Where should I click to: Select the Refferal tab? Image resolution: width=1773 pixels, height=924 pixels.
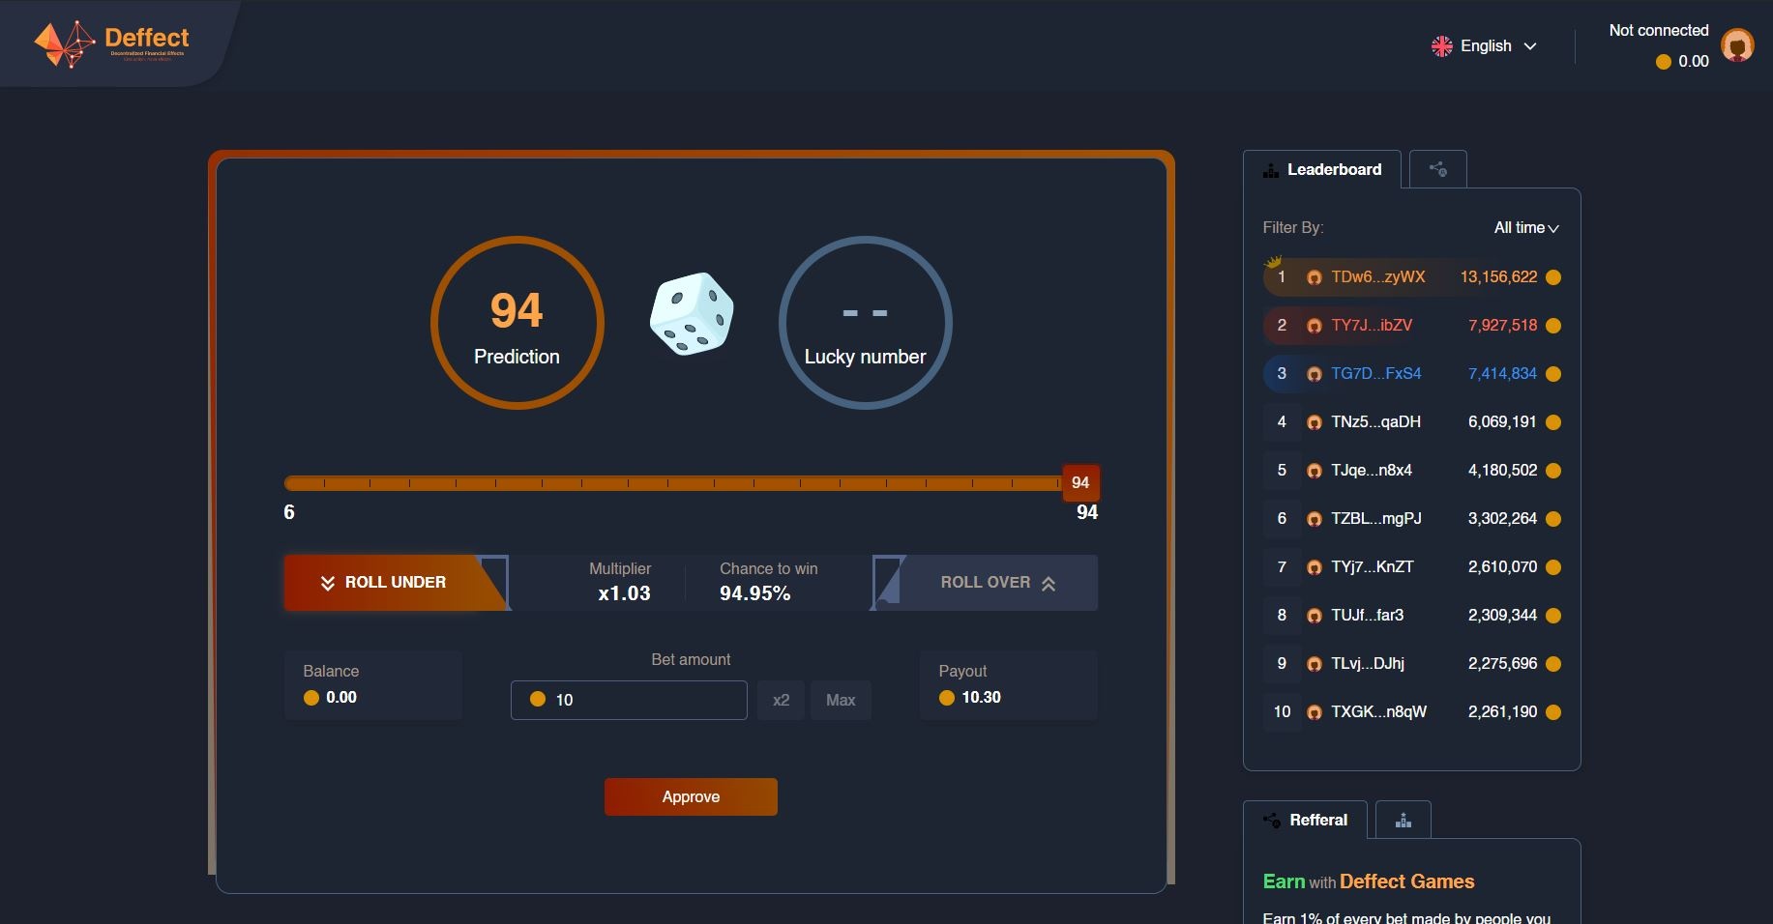coord(1305,821)
